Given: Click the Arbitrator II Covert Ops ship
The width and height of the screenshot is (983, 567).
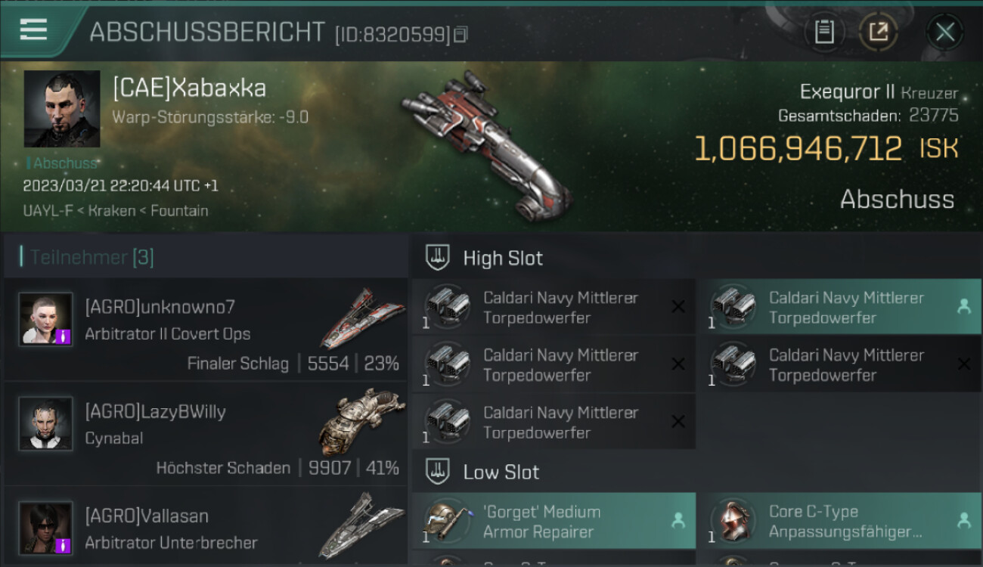Looking at the screenshot, I should click(x=361, y=318).
